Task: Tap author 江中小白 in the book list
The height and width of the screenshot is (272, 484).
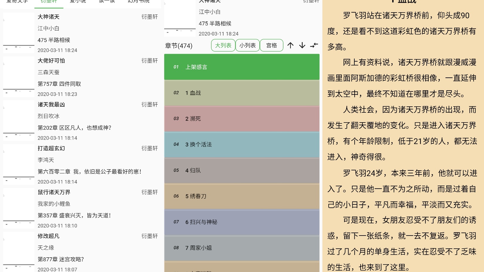Action: [x=48, y=28]
